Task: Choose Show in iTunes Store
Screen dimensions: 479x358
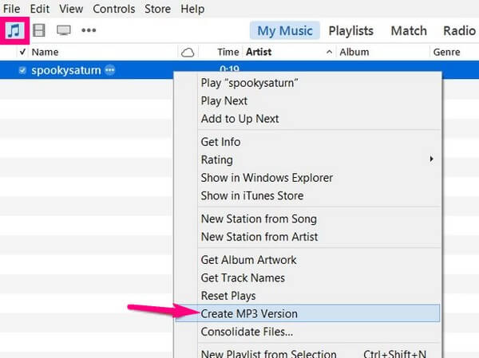Action: click(308, 195)
